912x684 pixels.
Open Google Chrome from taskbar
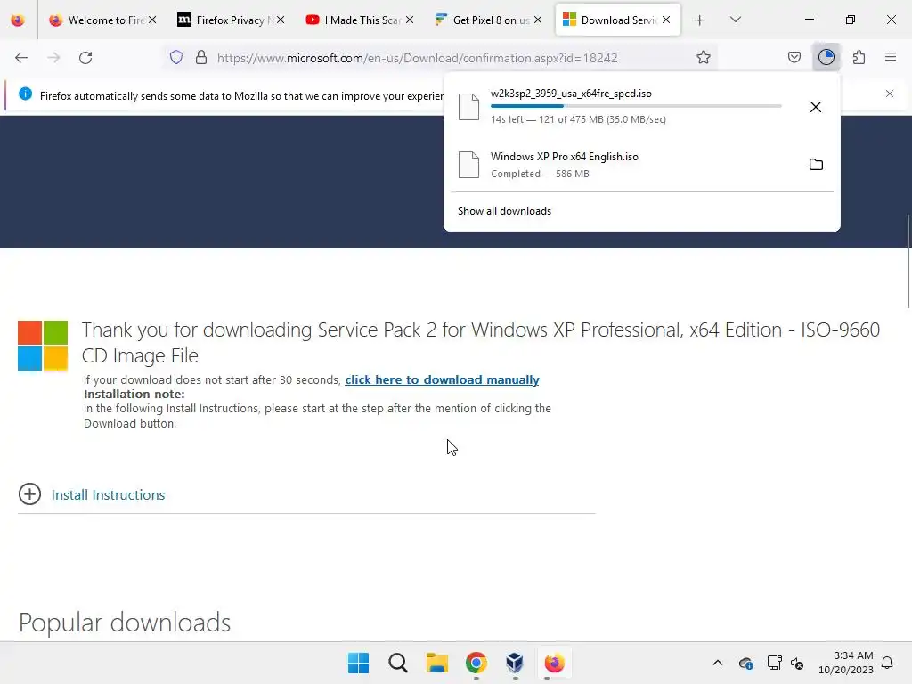pos(476,663)
